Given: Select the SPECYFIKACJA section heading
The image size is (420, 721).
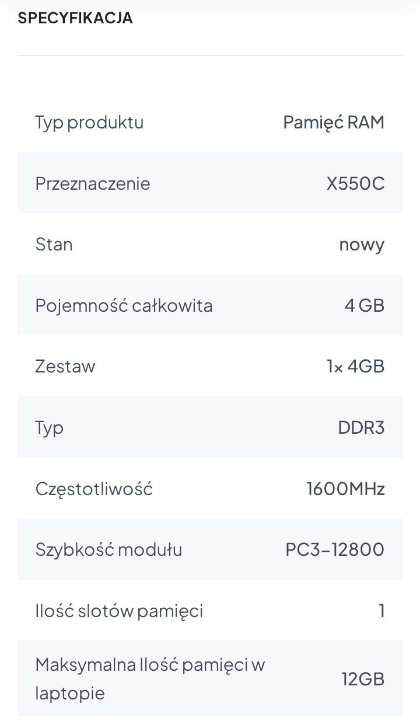Looking at the screenshot, I should (x=75, y=18).
